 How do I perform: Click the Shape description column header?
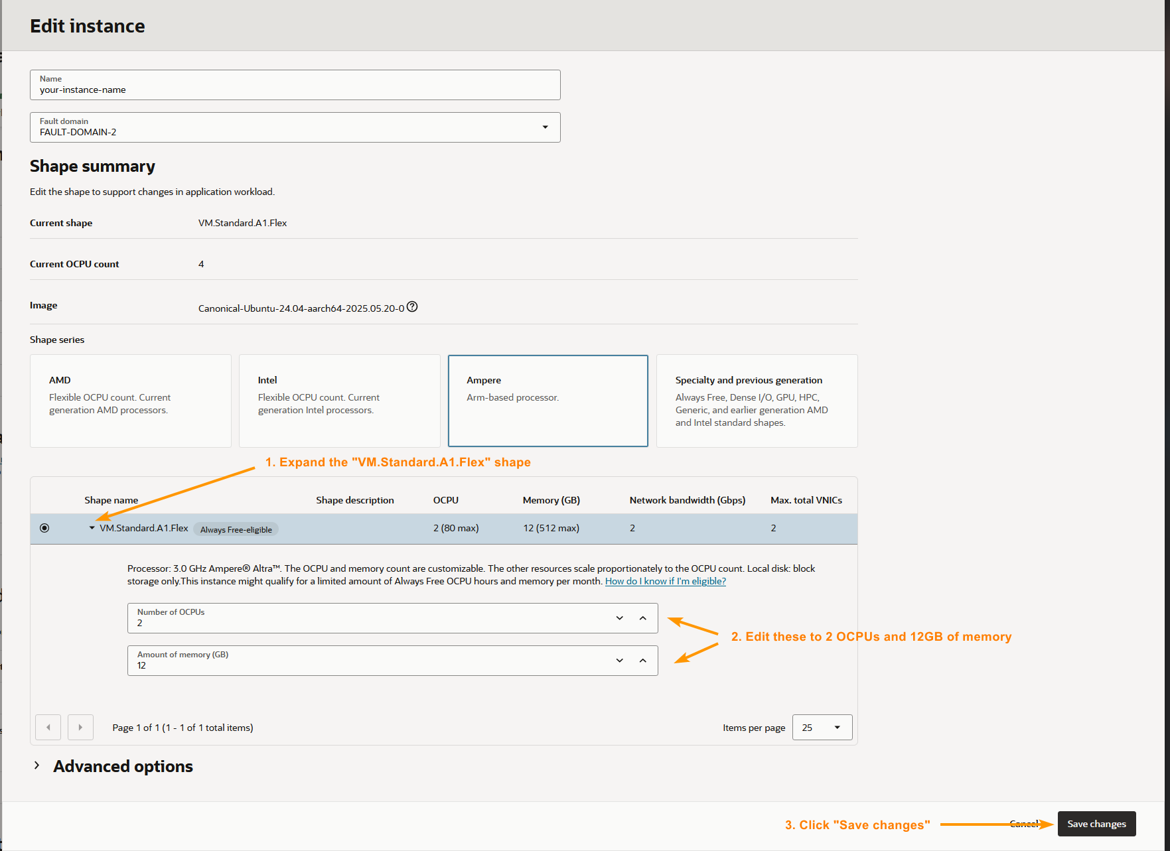(355, 500)
